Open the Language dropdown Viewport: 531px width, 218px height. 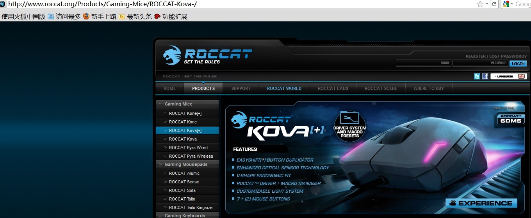(509, 76)
